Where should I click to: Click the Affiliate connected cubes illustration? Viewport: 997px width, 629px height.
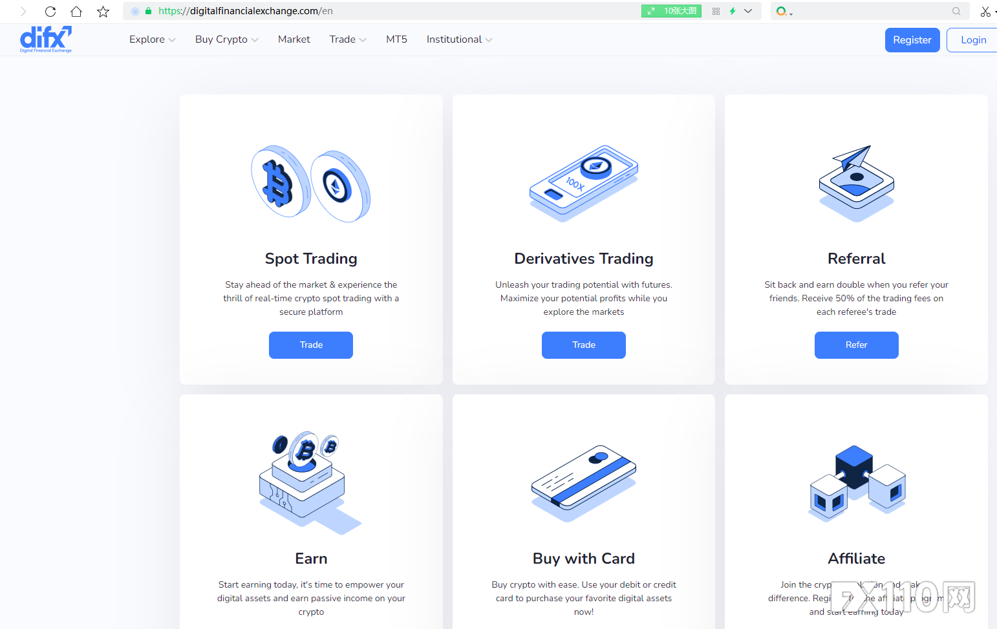click(x=857, y=483)
